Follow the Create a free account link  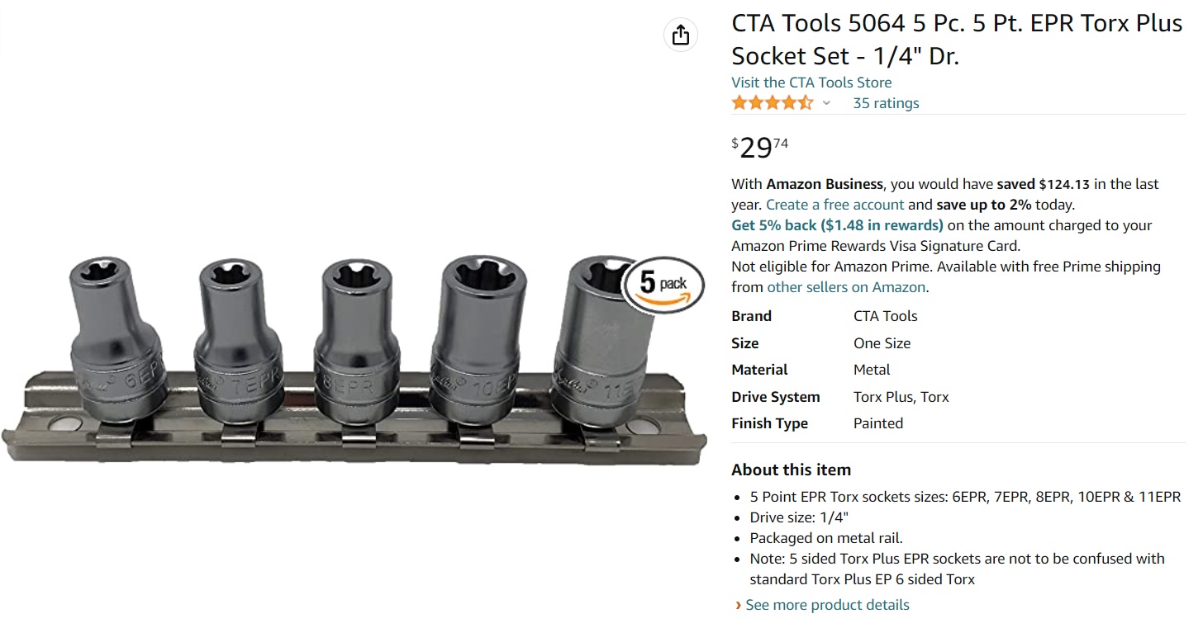tap(834, 205)
